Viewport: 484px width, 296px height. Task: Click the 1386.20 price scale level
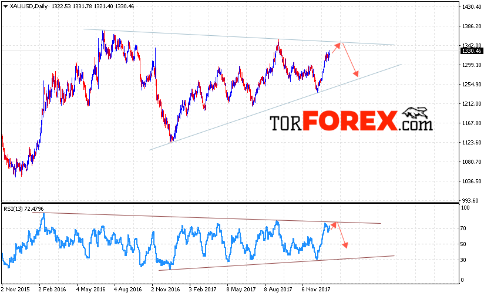point(472,26)
